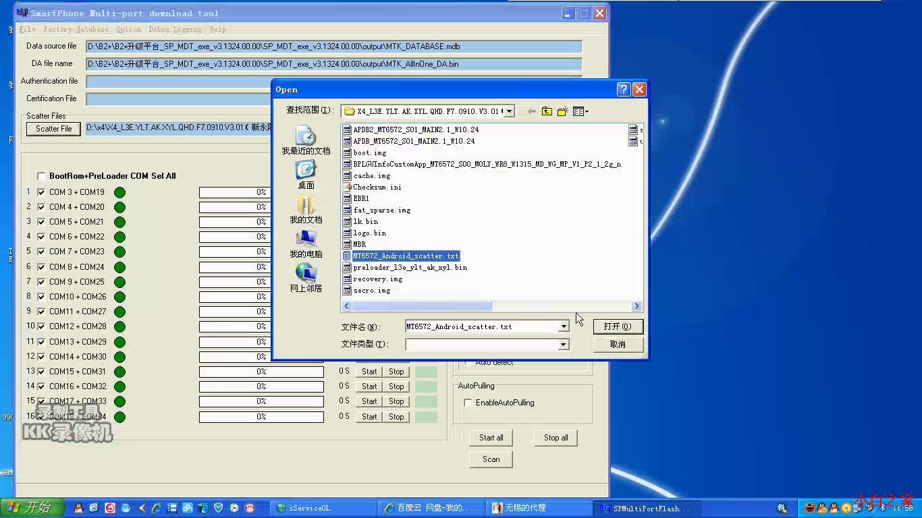Uncheck COM 5 + COM21 checkbox
Screen dimensions: 922x518
click(x=41, y=222)
